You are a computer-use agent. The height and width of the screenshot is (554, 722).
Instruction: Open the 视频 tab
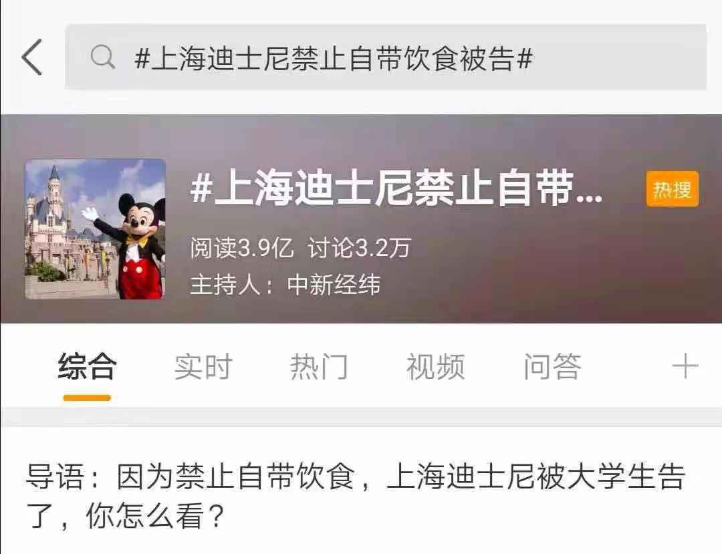pyautogui.click(x=435, y=366)
